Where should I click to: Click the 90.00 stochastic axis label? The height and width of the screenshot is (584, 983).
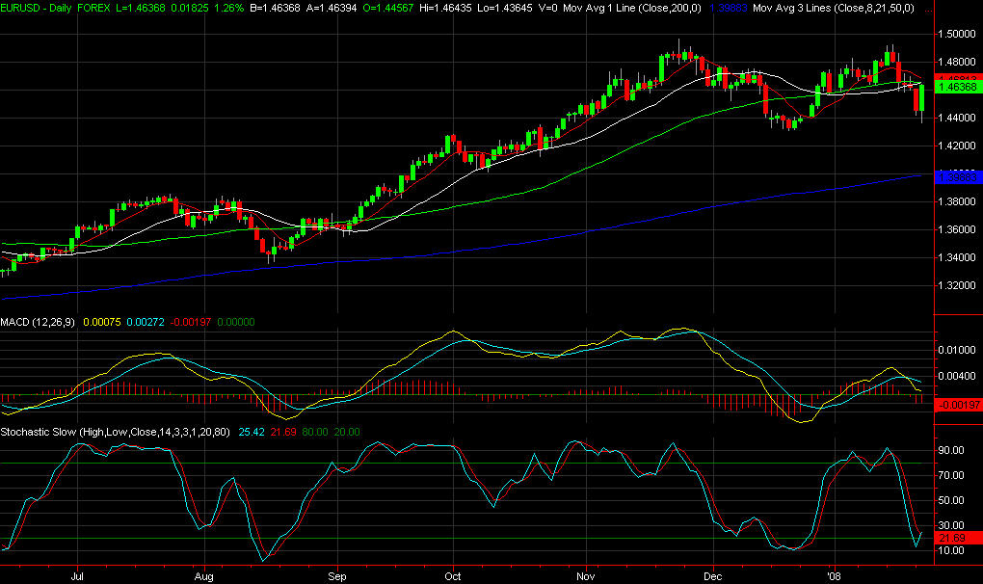pyautogui.click(x=951, y=451)
